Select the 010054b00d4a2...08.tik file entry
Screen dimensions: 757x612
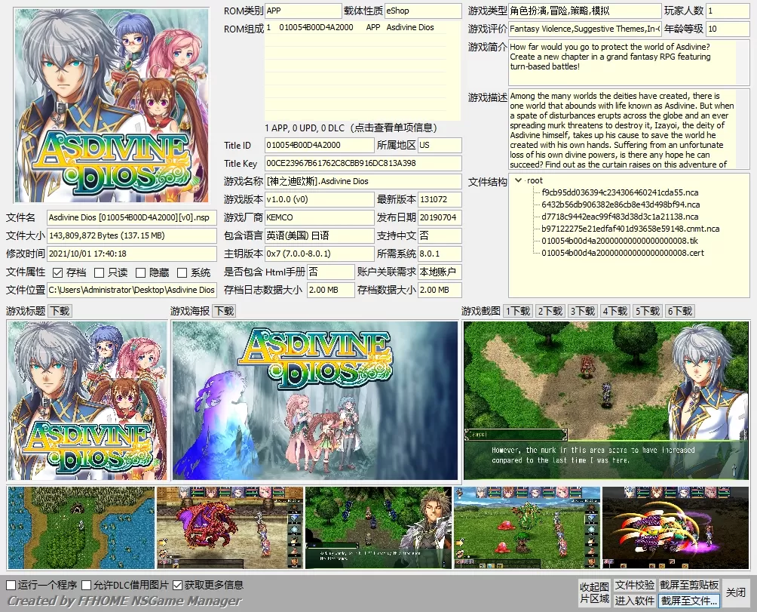pos(620,241)
